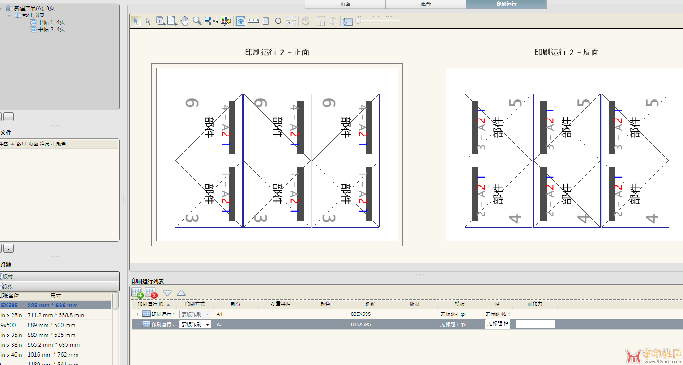Click the 纸张 column header in run list
The image size is (683, 365).
click(x=370, y=304)
